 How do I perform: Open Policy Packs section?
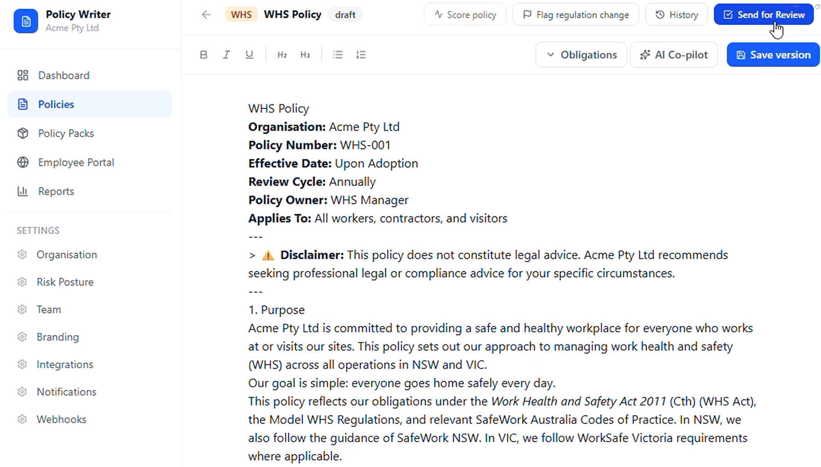click(x=90, y=133)
